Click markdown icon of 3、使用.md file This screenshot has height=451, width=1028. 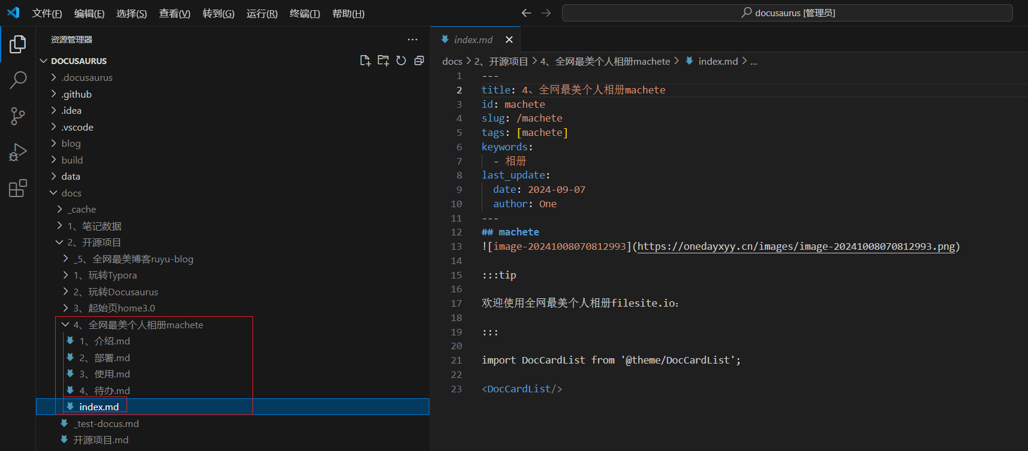tap(70, 374)
